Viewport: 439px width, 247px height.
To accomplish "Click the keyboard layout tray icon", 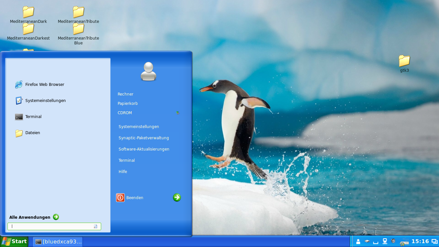I will click(404, 242).
